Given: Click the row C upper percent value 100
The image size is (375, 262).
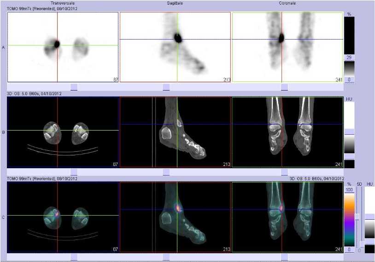Looking at the screenshot, I should pyautogui.click(x=349, y=190).
